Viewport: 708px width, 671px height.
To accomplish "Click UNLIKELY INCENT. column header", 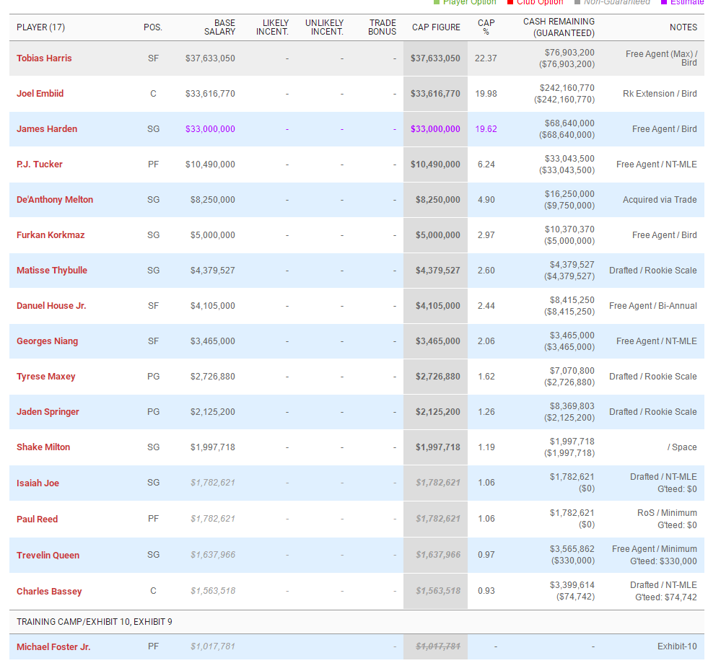I will point(324,27).
